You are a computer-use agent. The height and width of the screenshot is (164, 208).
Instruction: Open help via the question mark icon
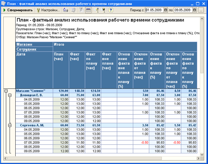click(111, 10)
